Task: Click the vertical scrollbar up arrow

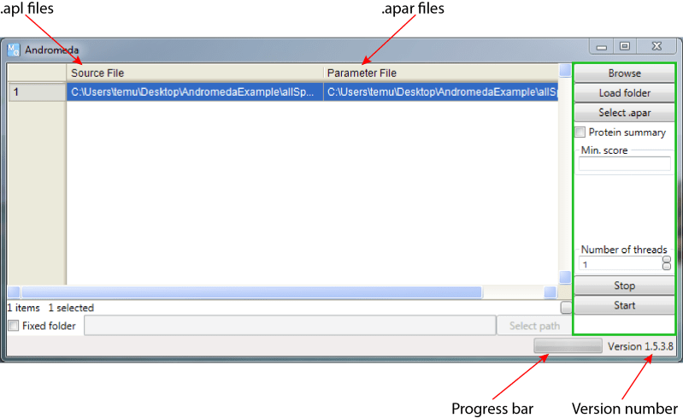Action: [x=565, y=70]
